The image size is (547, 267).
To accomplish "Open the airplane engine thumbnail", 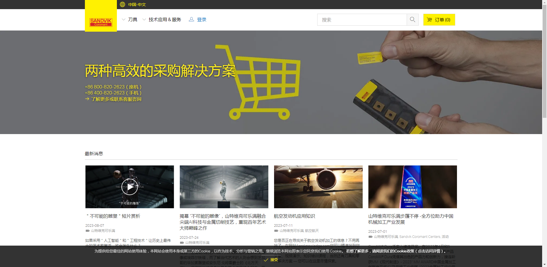I will point(318,187).
